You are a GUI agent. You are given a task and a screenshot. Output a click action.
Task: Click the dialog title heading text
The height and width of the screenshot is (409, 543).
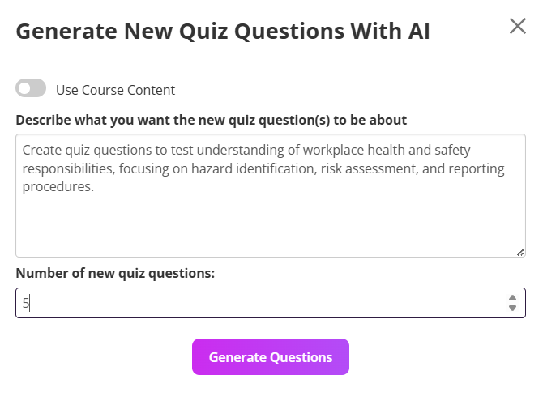pos(223,32)
